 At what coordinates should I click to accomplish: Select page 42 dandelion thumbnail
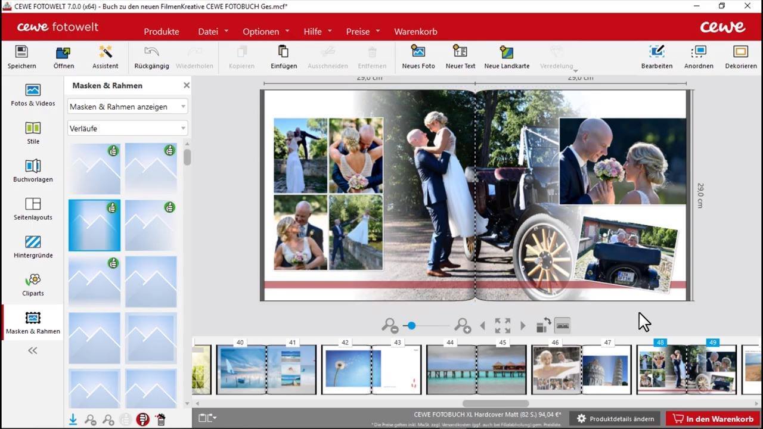(x=346, y=369)
